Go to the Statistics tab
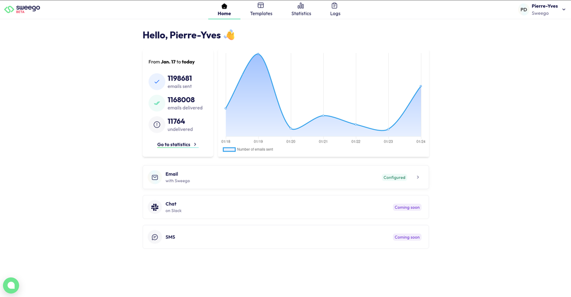 coord(301,10)
